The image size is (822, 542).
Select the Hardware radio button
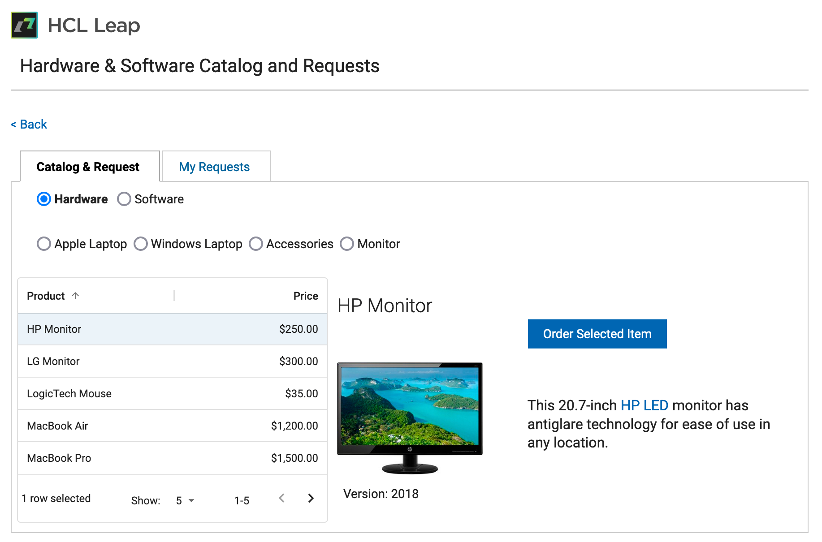tap(44, 199)
